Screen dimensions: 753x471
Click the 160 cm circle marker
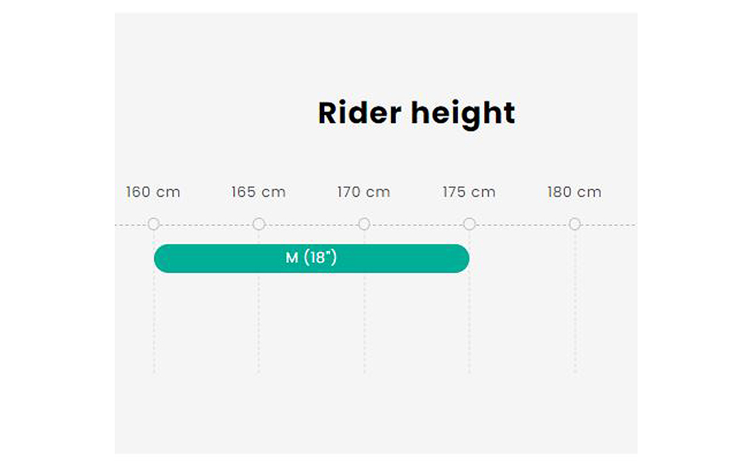click(x=153, y=224)
